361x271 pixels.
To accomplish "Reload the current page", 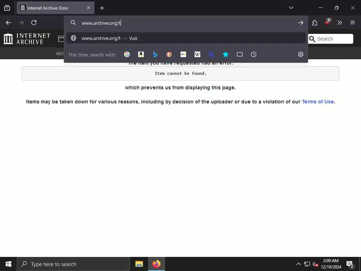I will pos(34,23).
